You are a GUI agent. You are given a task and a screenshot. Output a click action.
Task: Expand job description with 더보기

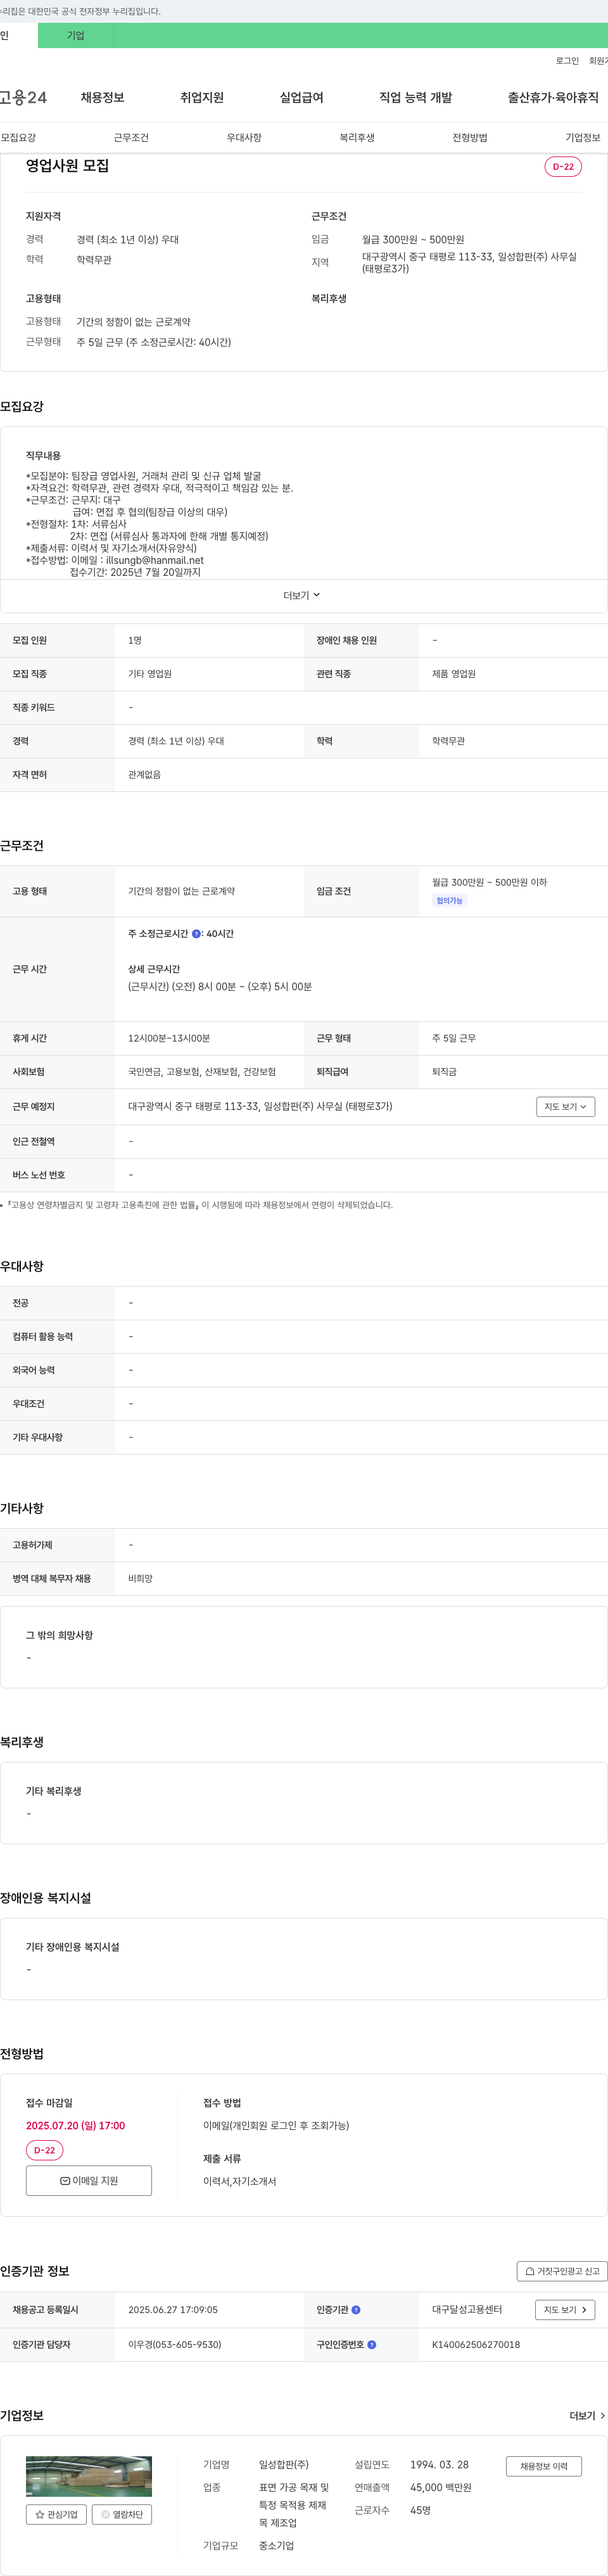302,595
